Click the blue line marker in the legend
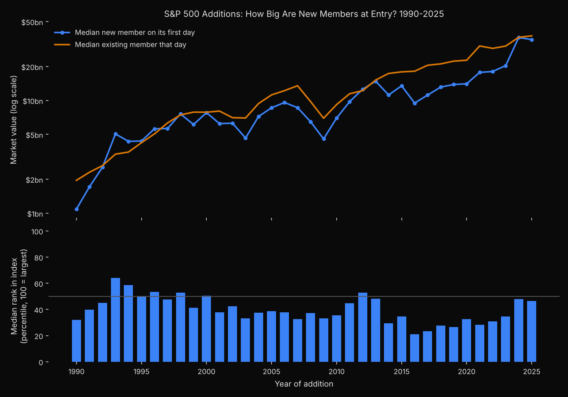Viewport: 568px width, 397px height. tap(62, 33)
